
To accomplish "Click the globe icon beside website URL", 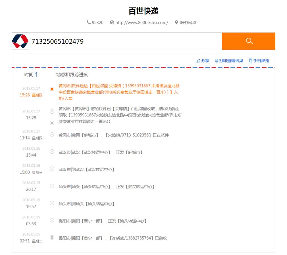I will coord(112,22).
